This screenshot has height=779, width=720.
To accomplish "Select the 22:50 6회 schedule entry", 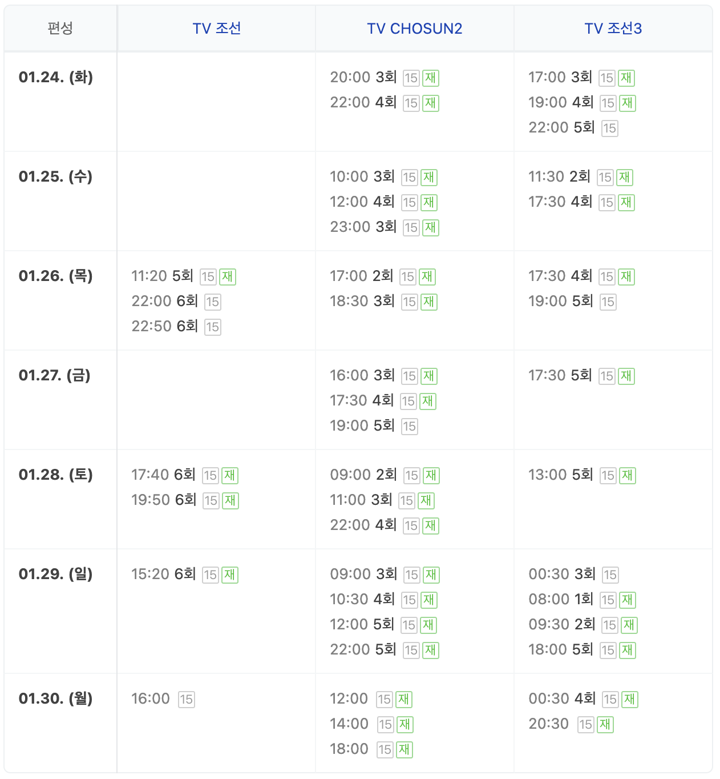I will click(164, 326).
